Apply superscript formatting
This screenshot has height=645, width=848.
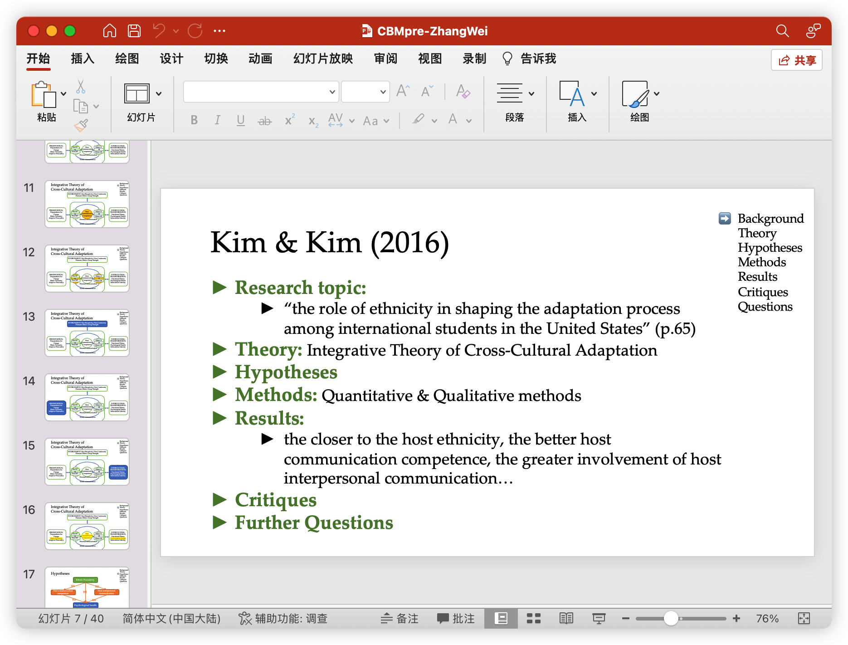[x=289, y=120]
